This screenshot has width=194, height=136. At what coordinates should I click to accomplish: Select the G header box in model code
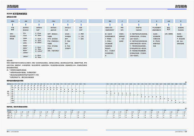pyautogui.click(x=157, y=21)
